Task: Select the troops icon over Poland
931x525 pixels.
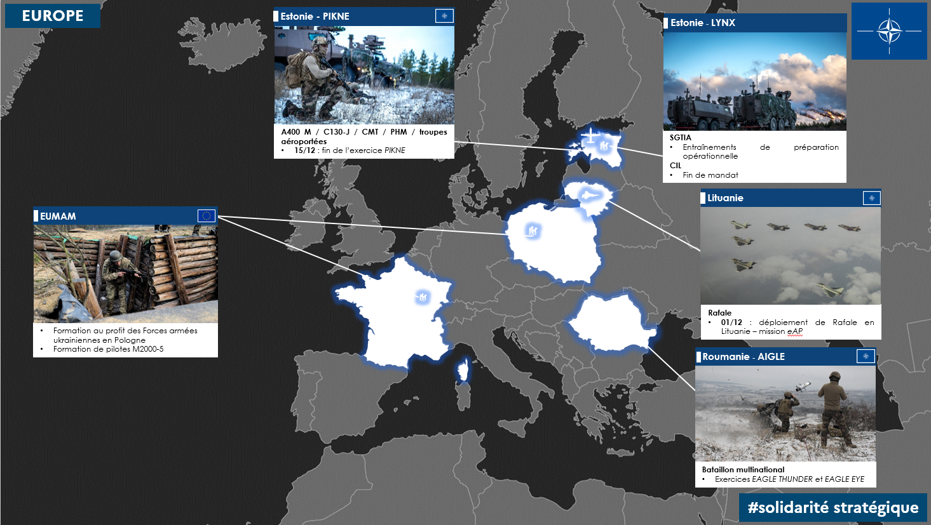Action: [x=532, y=230]
